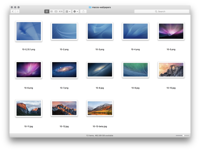Switch to list view mode
Viewport: 200px width, 151px height.
coord(52,12)
